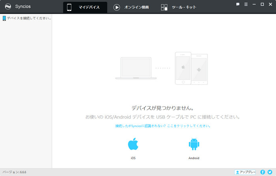Click the iPhone illustration with Apple logo
Screen dimensions: 276x176
[x=183, y=68]
